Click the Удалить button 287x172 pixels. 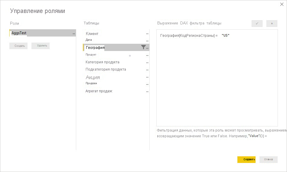(x=41, y=46)
